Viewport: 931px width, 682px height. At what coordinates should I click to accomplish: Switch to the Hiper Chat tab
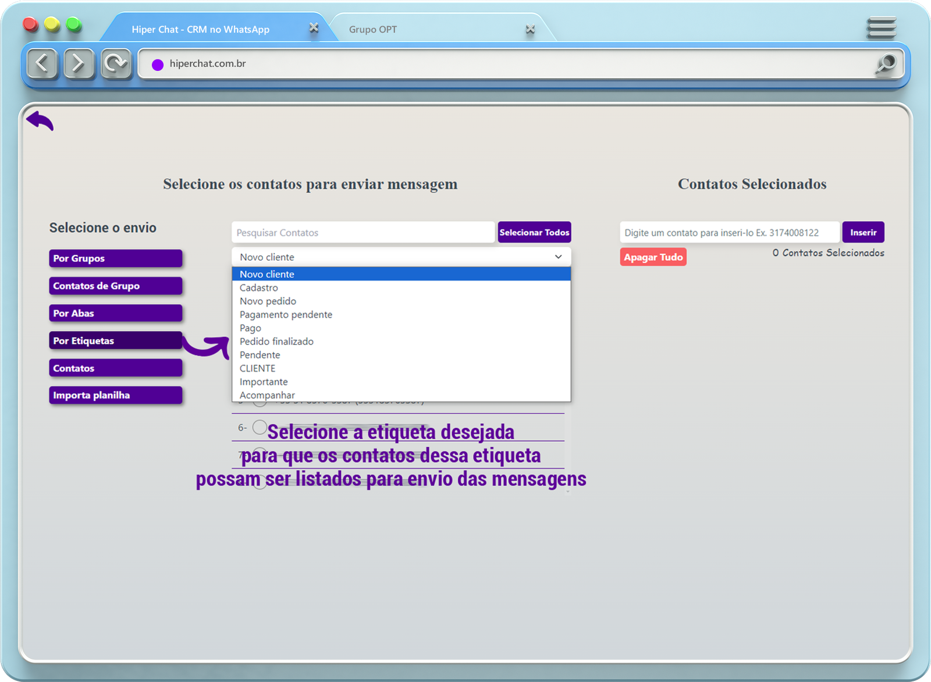[200, 29]
